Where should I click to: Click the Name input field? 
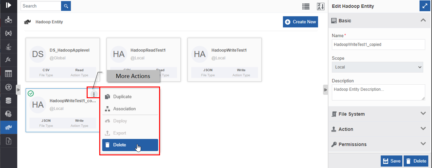coord(378,45)
